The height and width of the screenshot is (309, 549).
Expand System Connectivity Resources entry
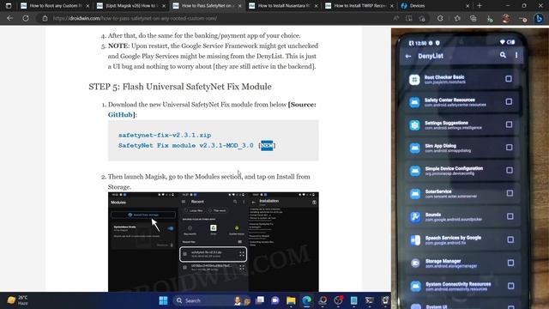coord(463,286)
